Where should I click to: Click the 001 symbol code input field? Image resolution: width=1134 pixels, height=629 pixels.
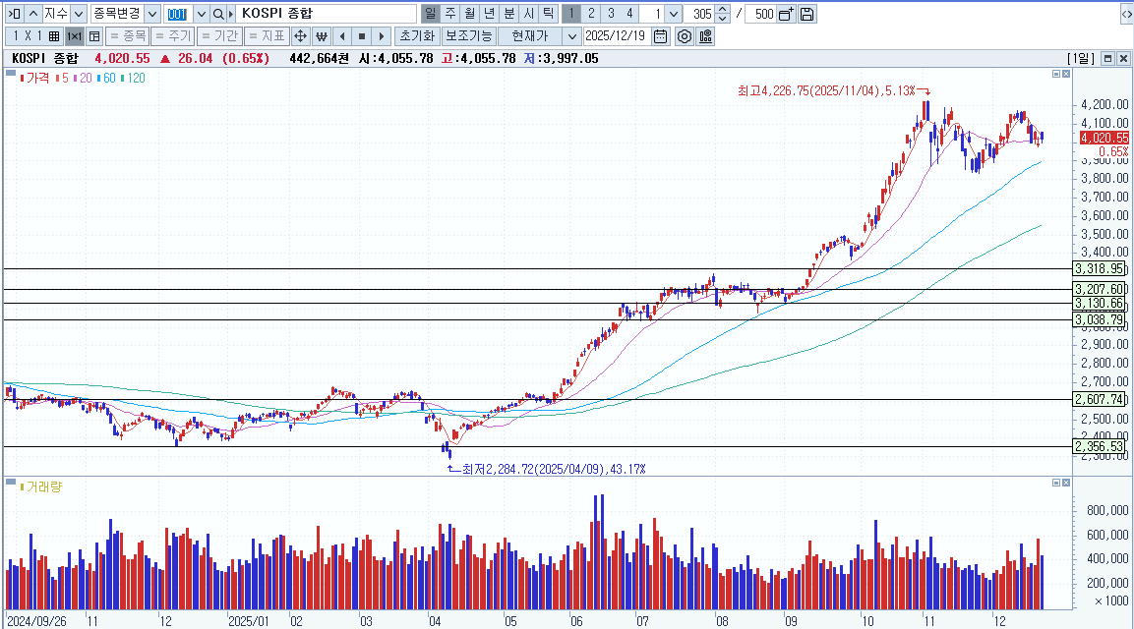pyautogui.click(x=178, y=14)
